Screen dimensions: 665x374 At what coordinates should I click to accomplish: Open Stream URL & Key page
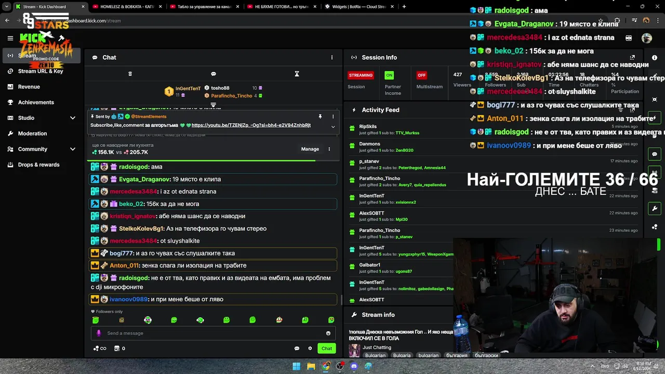(41, 71)
